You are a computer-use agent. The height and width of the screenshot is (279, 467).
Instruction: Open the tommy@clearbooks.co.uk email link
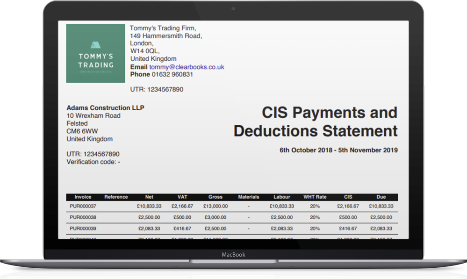186,66
